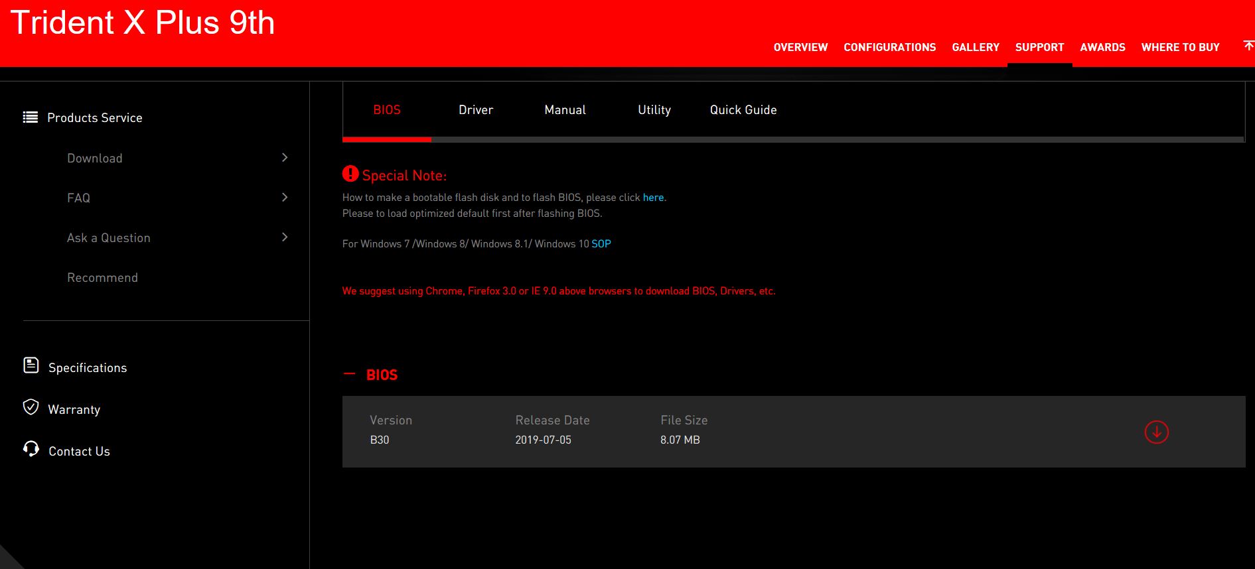This screenshot has height=569, width=1255.
Task: Click the Products Service heading
Action: (95, 117)
